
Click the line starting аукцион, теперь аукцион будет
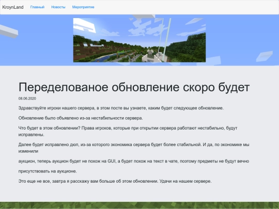pos(134,161)
